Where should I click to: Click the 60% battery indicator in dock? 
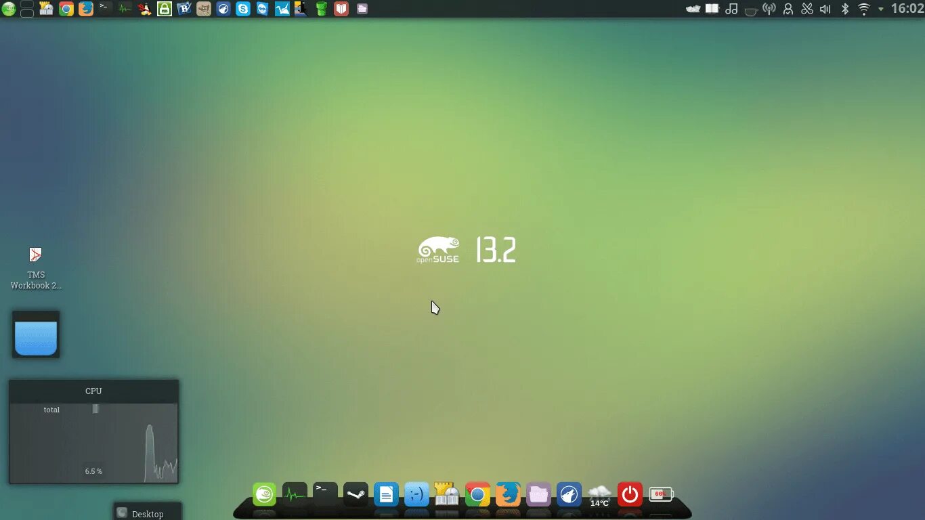click(x=661, y=494)
